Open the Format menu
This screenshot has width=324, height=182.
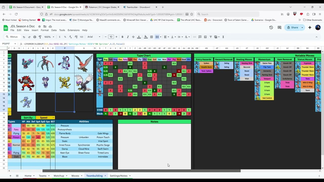[x=45, y=30]
